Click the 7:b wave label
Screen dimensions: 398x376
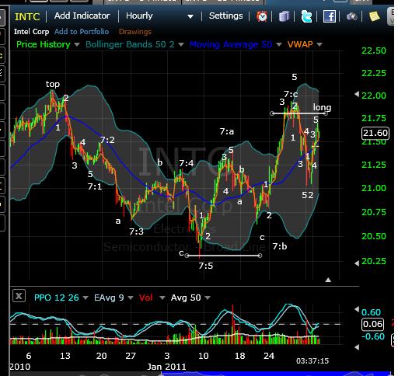pyautogui.click(x=280, y=246)
